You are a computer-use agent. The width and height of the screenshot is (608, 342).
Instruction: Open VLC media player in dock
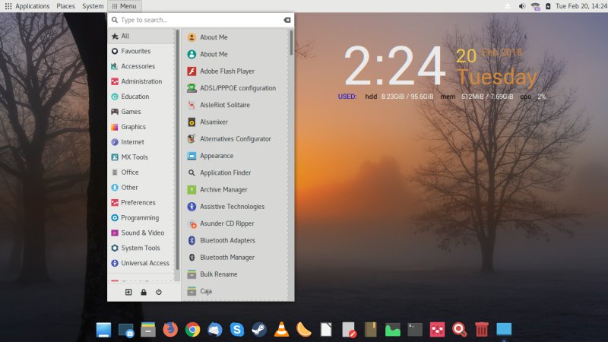click(281, 329)
